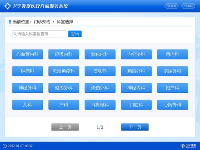This screenshot has height=150, width=200.
Task: Select the 产科 department
Action: (x=64, y=105)
